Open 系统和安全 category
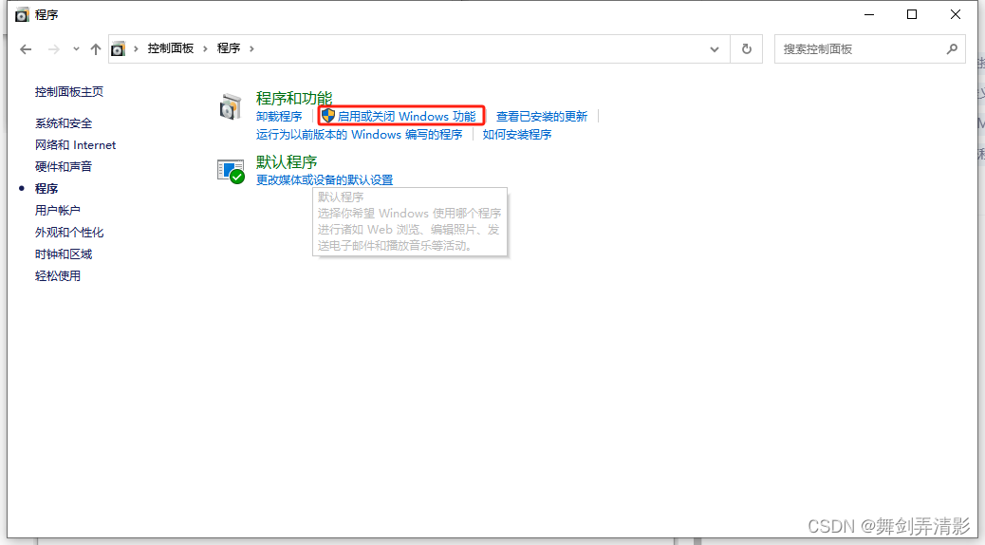The width and height of the screenshot is (985, 545). click(x=64, y=123)
